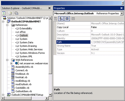Image resolution: width=125 pixels, height=101 pixels.
Task: Click the reference icon beside Extensibility
Action: pos(17,29)
